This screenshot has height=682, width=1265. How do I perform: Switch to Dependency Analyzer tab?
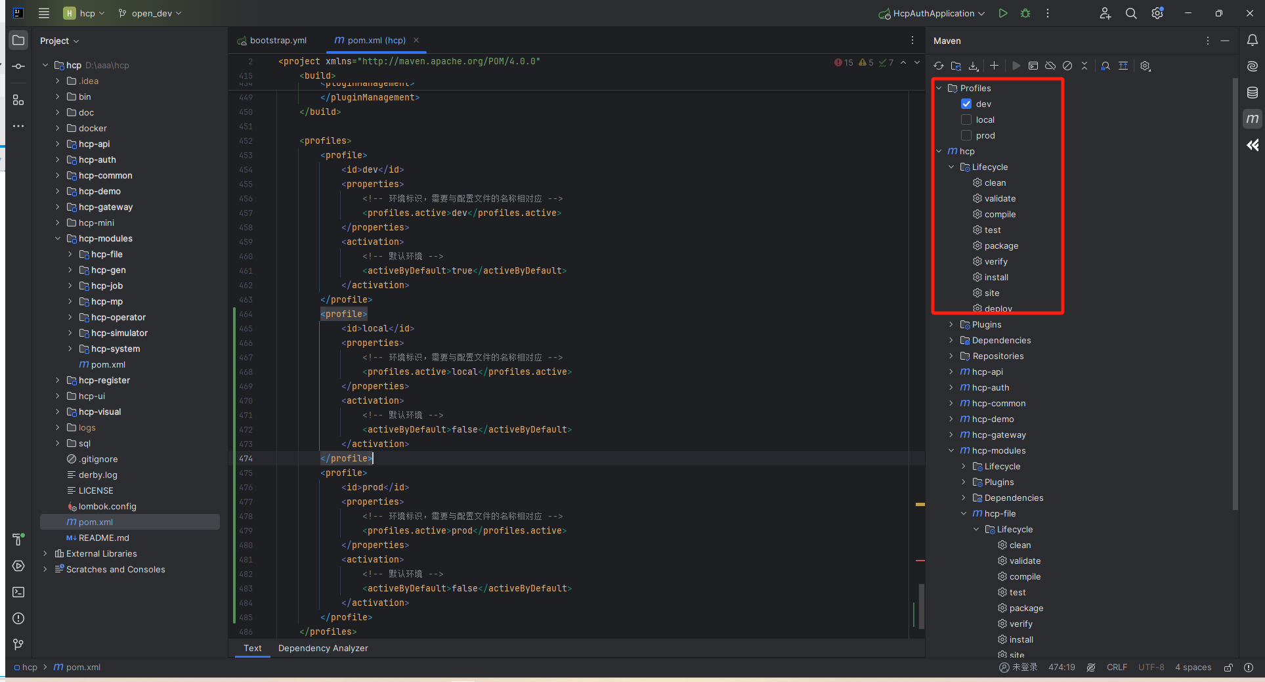pos(323,648)
